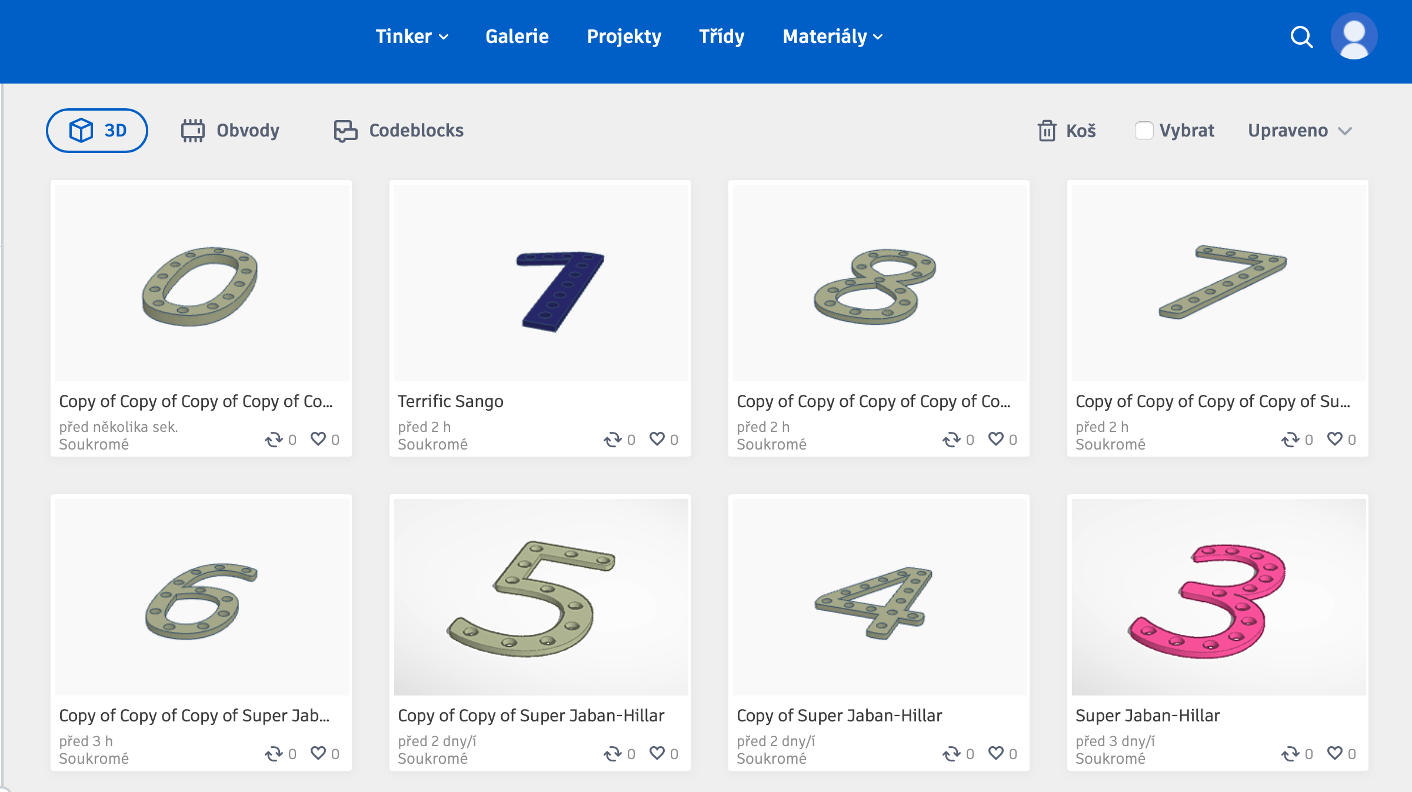Open the Terrific Sango design title
1412x792 pixels.
(x=451, y=401)
